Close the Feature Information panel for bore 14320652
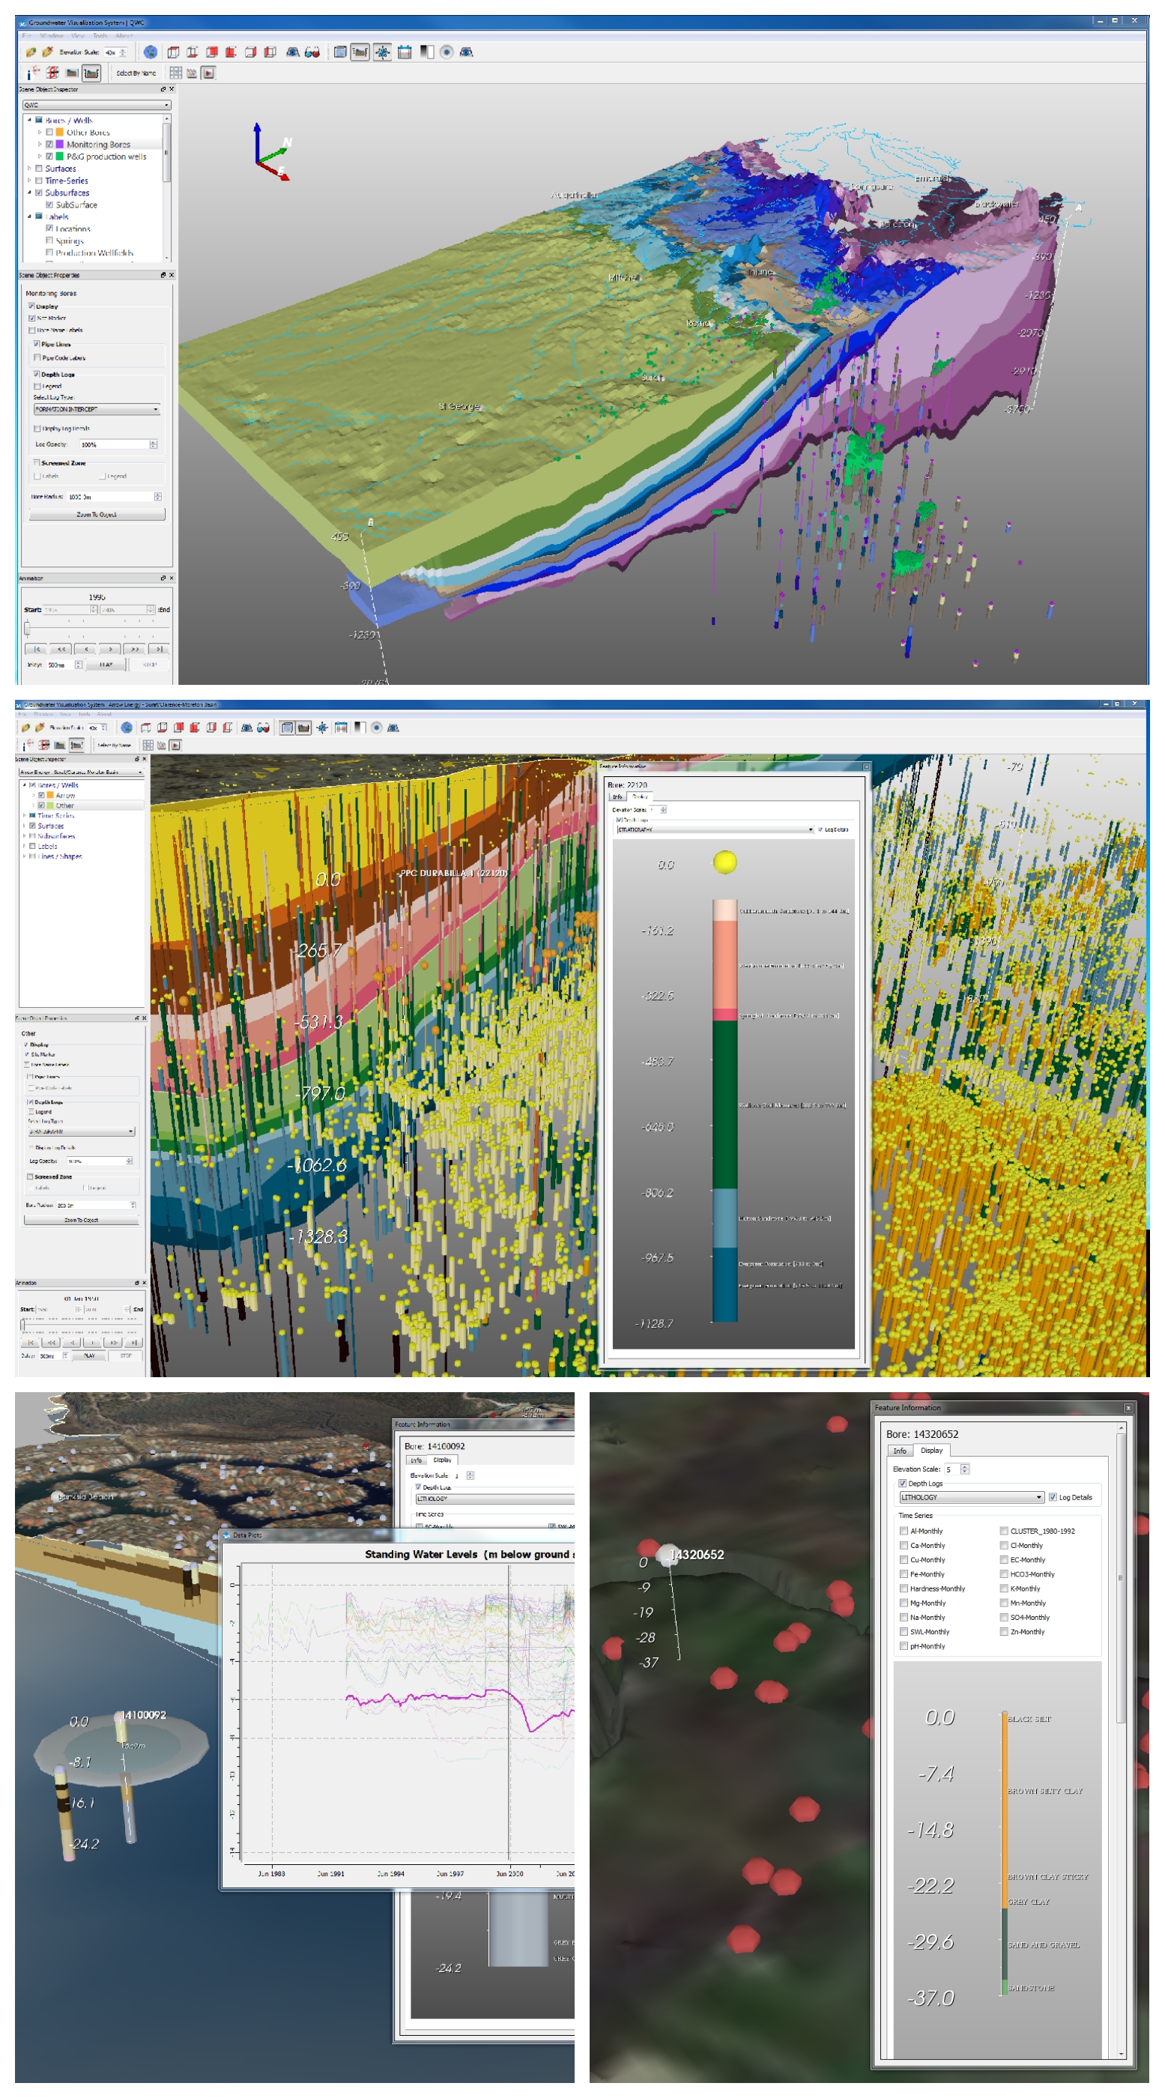Viewport: 1165px width, 2098px height. pos(1128,1408)
